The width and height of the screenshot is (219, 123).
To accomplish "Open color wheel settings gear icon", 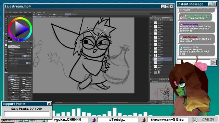I will coord(31,42).
